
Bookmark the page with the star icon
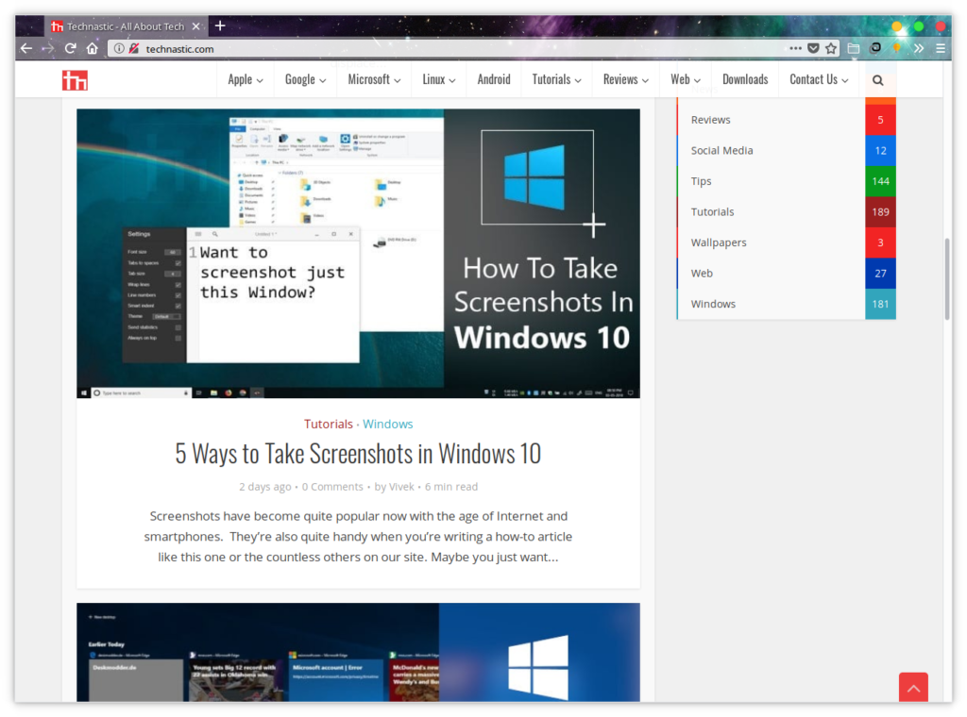pyautogui.click(x=831, y=48)
